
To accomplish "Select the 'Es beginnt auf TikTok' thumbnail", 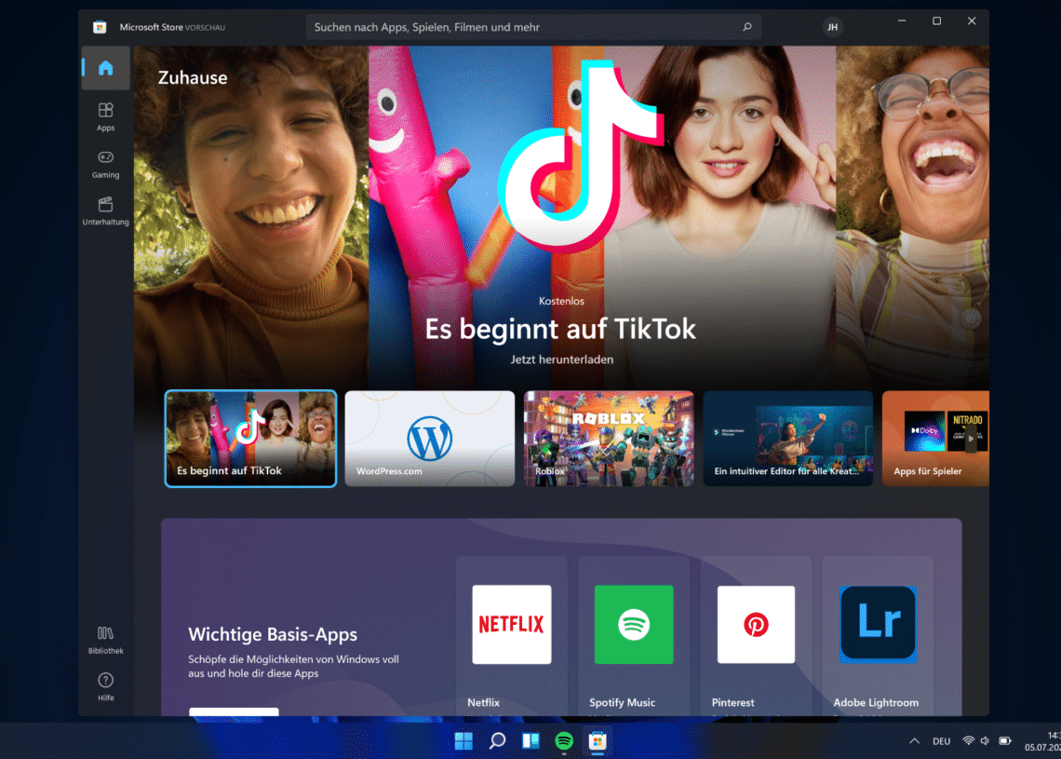I will [251, 439].
